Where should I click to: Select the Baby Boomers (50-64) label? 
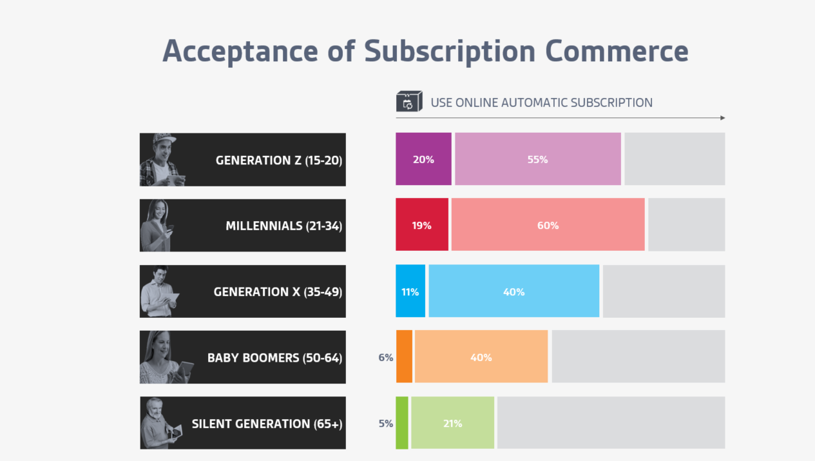click(x=275, y=357)
